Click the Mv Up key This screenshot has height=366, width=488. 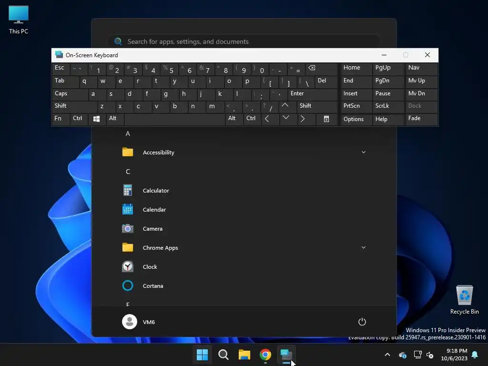(421, 82)
